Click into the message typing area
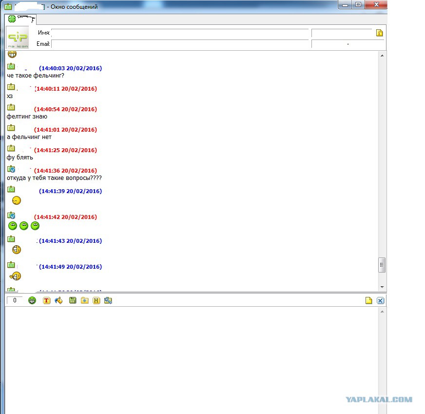 click(x=192, y=360)
